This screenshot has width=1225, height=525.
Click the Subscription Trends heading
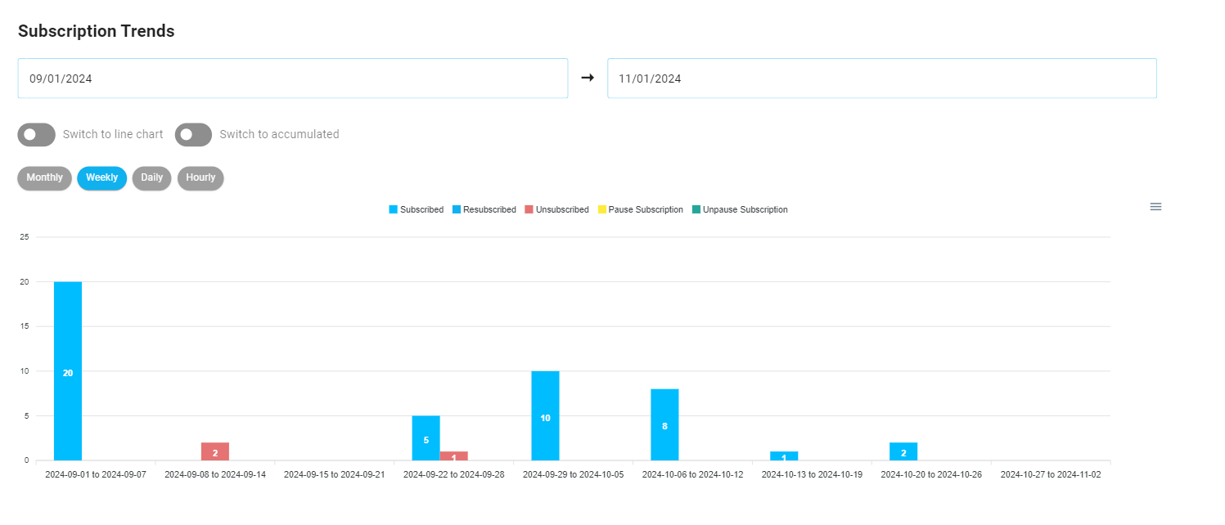click(x=97, y=31)
